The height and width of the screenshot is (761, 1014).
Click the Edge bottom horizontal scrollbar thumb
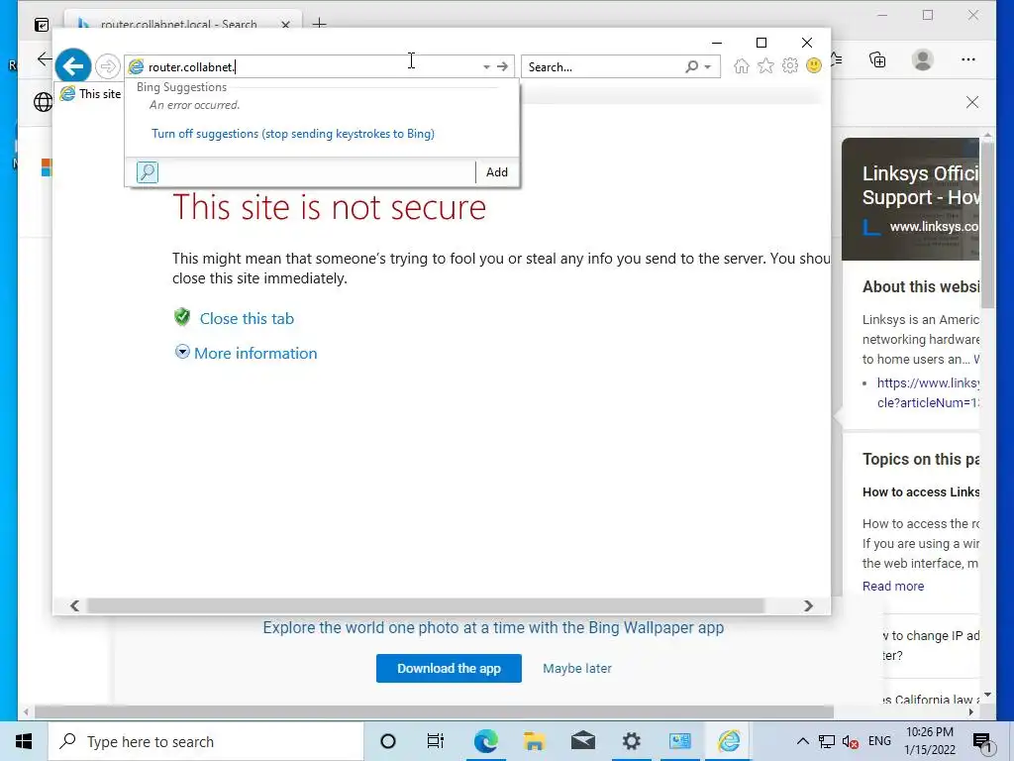tap(434, 711)
